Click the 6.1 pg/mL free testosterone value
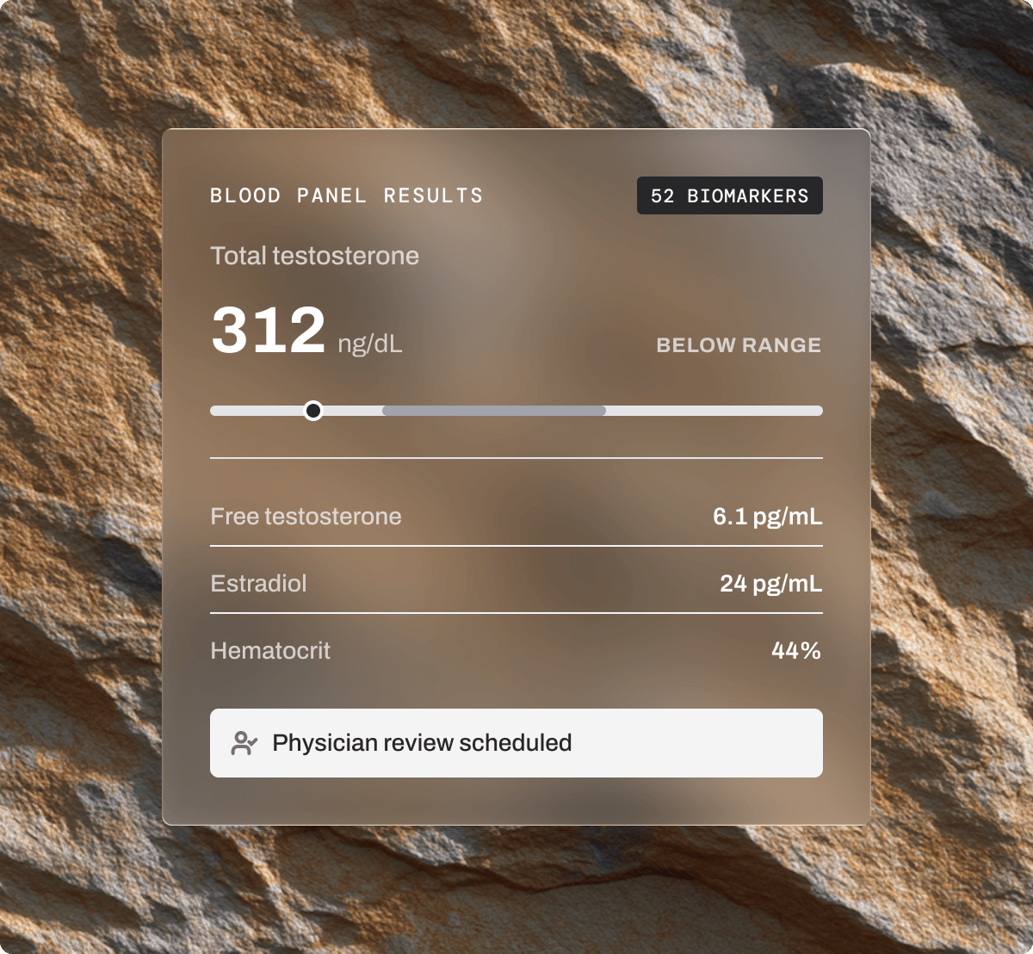The width and height of the screenshot is (1033, 954). coord(768,517)
